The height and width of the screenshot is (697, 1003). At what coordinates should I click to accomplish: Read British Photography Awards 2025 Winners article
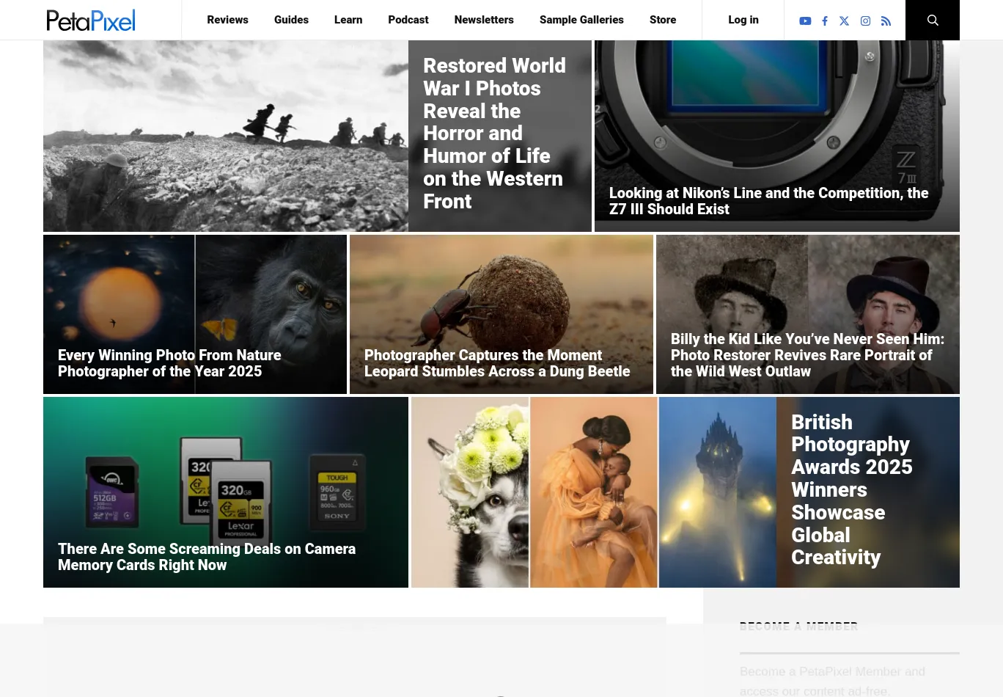pos(851,489)
